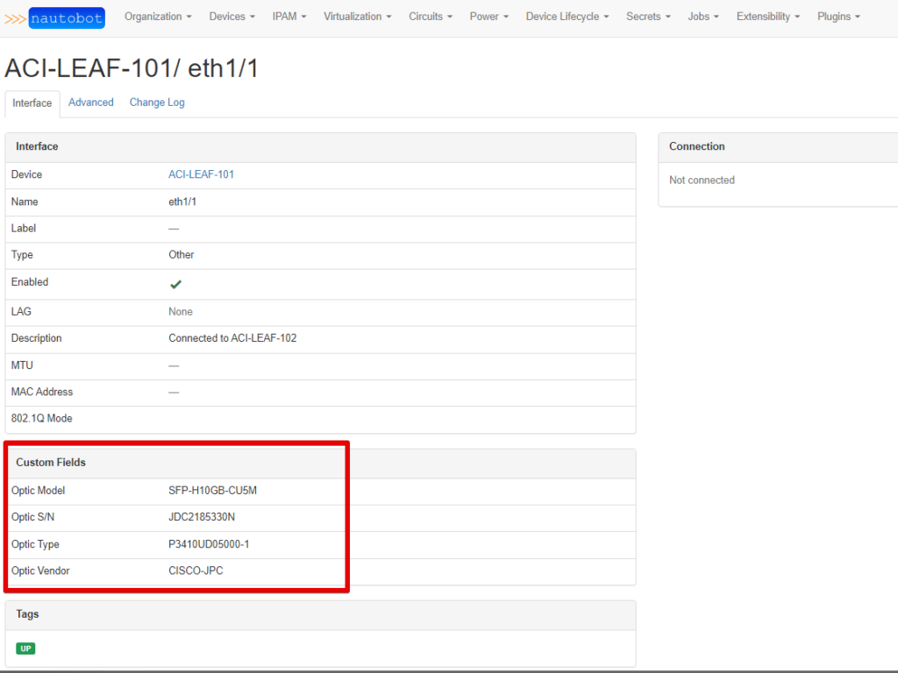898x673 pixels.
Task: Click the LAG value None
Action: 181,312
